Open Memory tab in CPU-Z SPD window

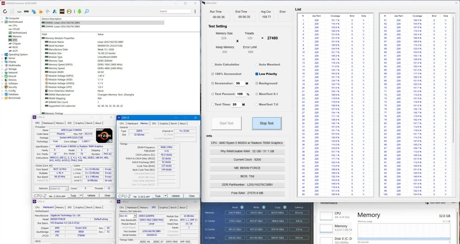[144, 207]
